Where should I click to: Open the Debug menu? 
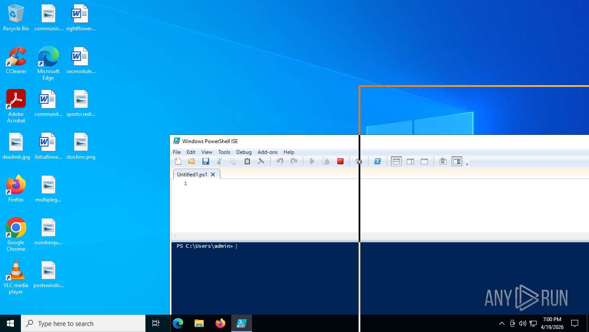[x=244, y=152]
